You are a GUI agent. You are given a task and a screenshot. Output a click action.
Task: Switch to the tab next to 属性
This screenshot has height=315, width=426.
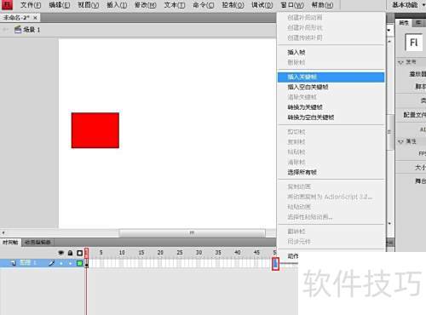click(418, 23)
